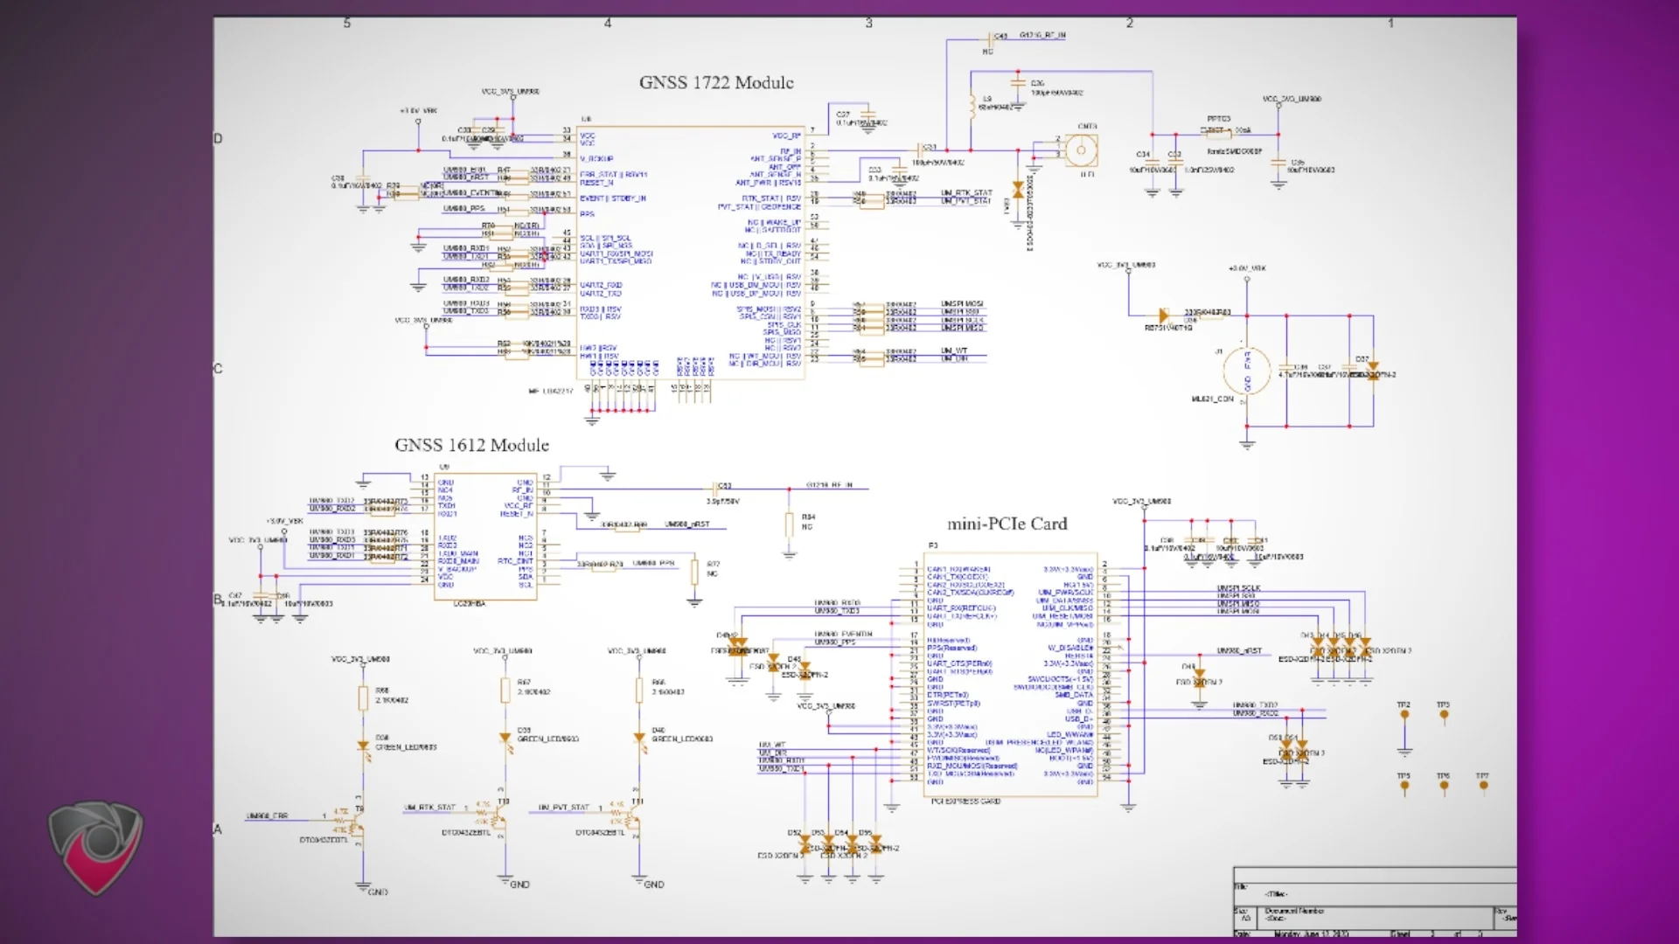Select the R66 resistor symbol

click(x=639, y=691)
